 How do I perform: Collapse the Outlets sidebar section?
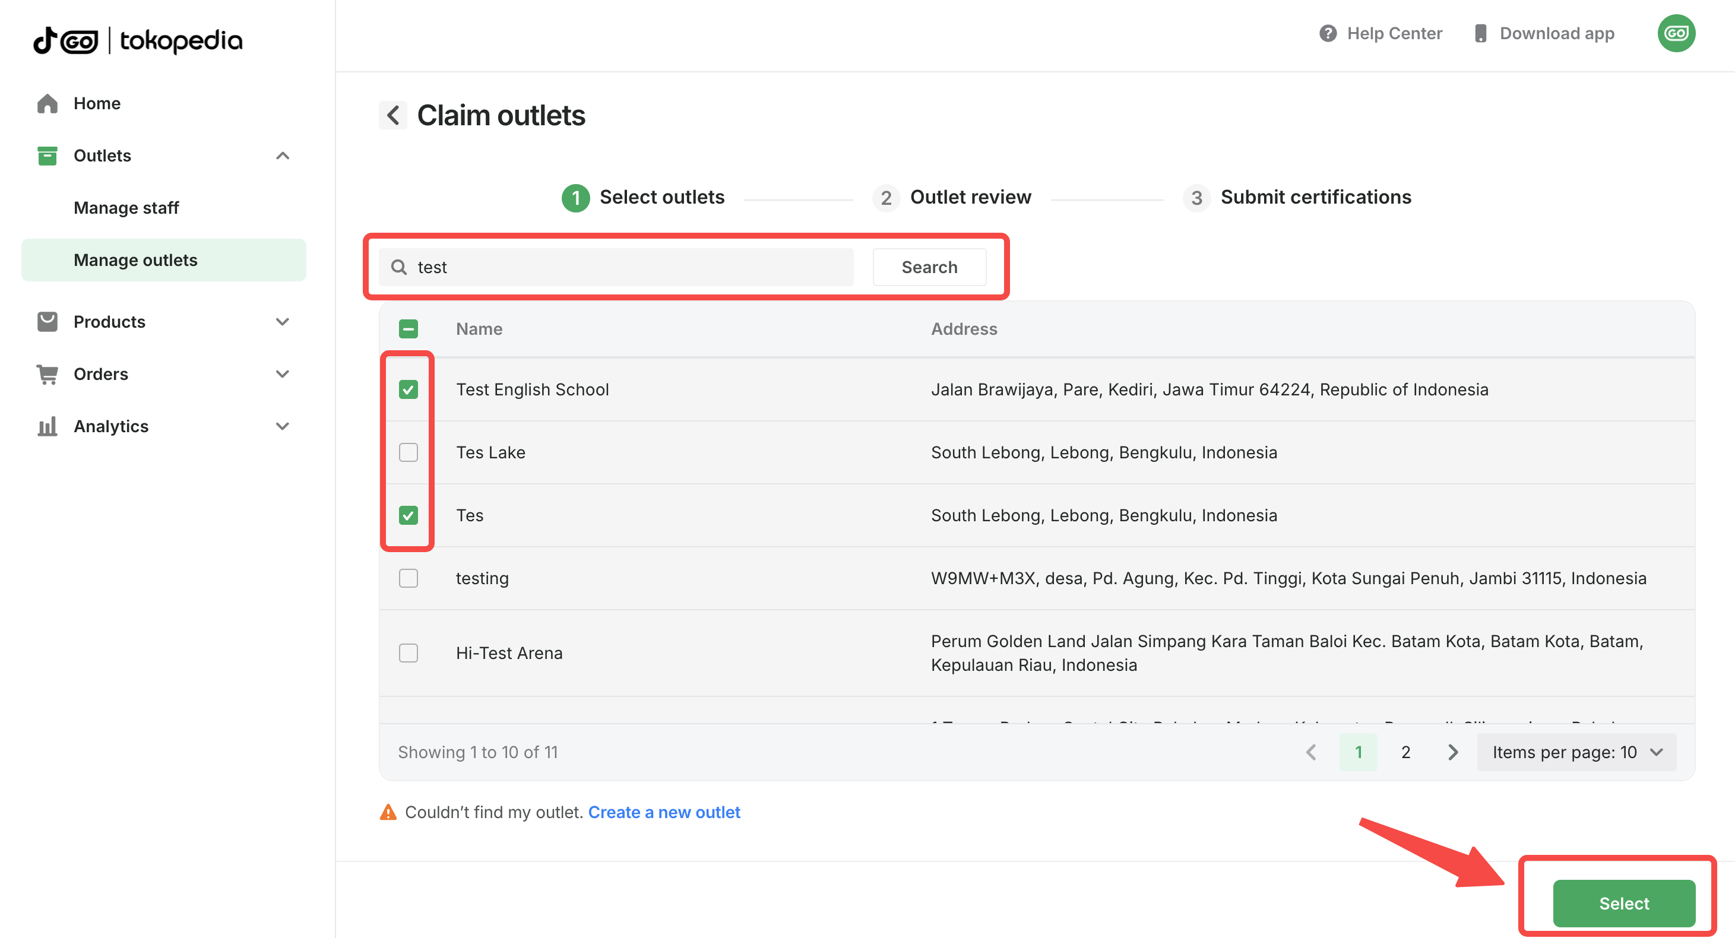(282, 156)
